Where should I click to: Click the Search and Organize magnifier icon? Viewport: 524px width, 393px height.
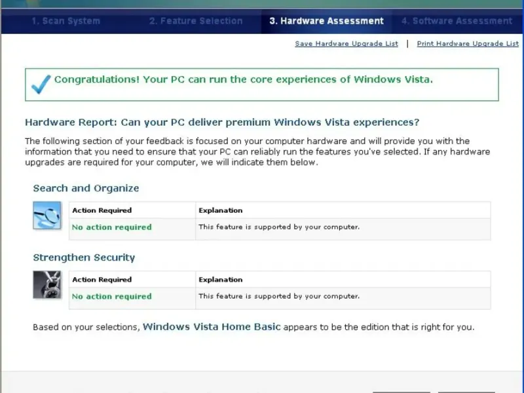(47, 215)
